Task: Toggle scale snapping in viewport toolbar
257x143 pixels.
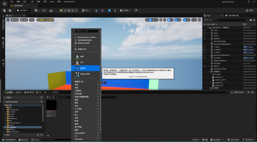Action: point(185,20)
